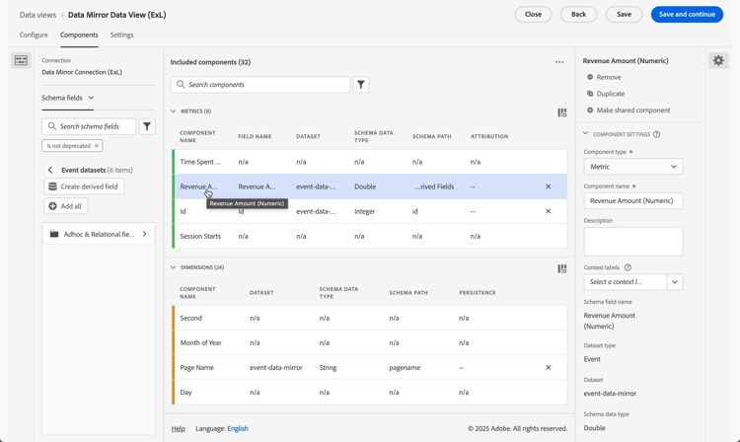Select the Session Starts metric row
Image resolution: width=740 pixels, height=442 pixels.
[x=370, y=236]
